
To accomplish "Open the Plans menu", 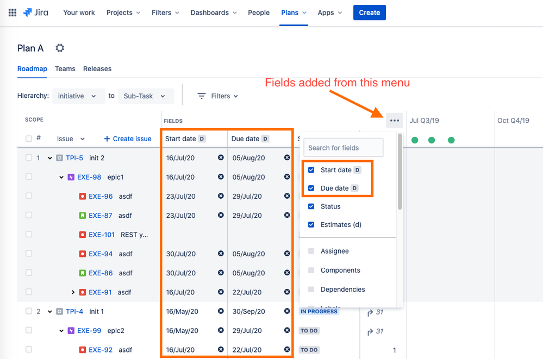I will [294, 13].
